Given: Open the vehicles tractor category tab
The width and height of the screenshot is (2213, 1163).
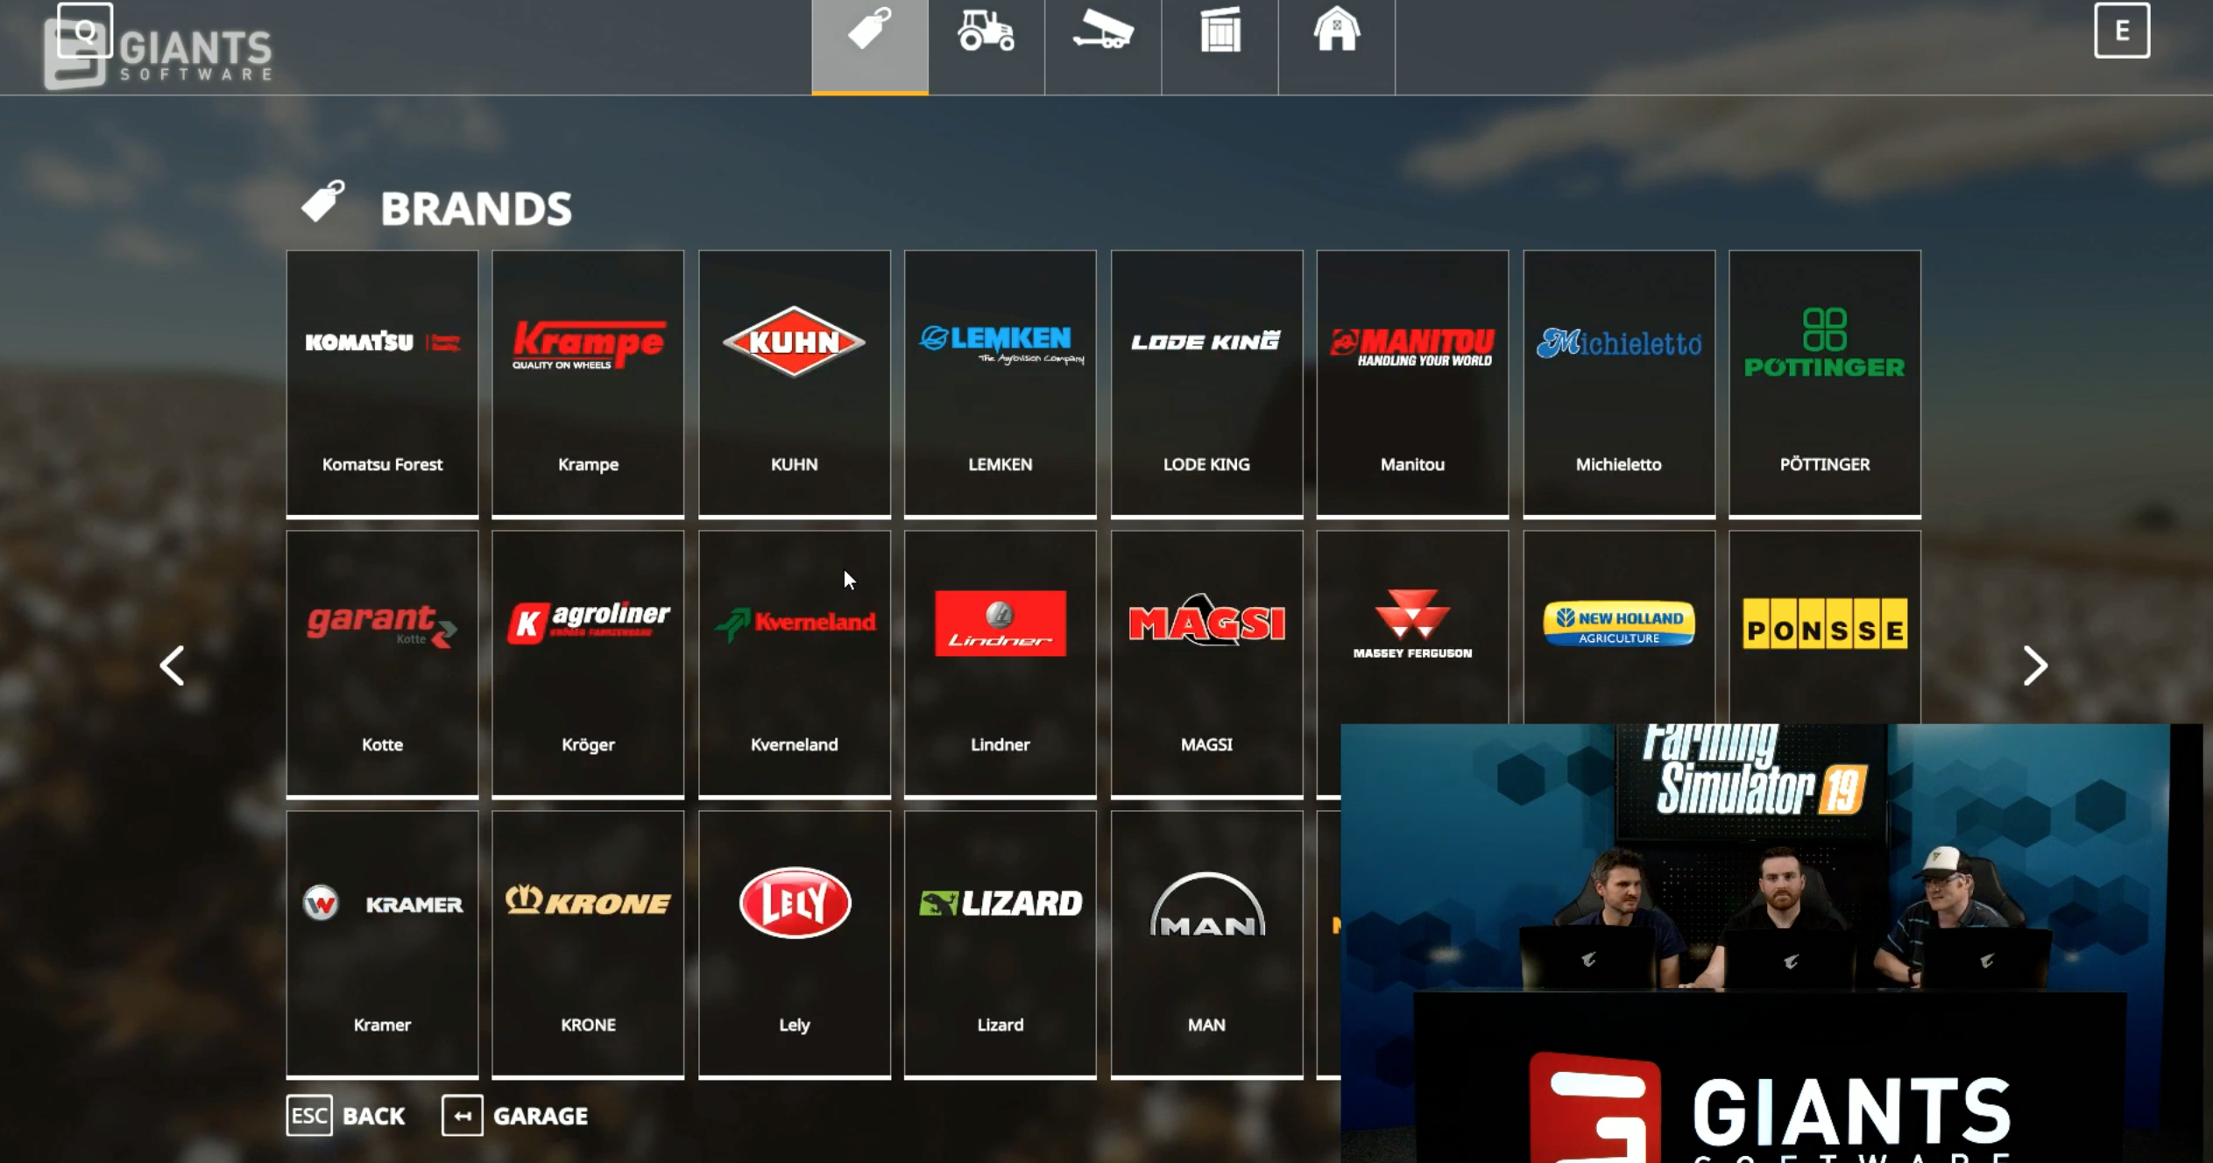Looking at the screenshot, I should 986,35.
